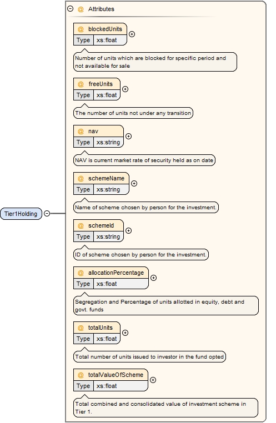Expand the allocationPercentage attribute
The width and height of the screenshot is (276, 423).
pos(153,278)
